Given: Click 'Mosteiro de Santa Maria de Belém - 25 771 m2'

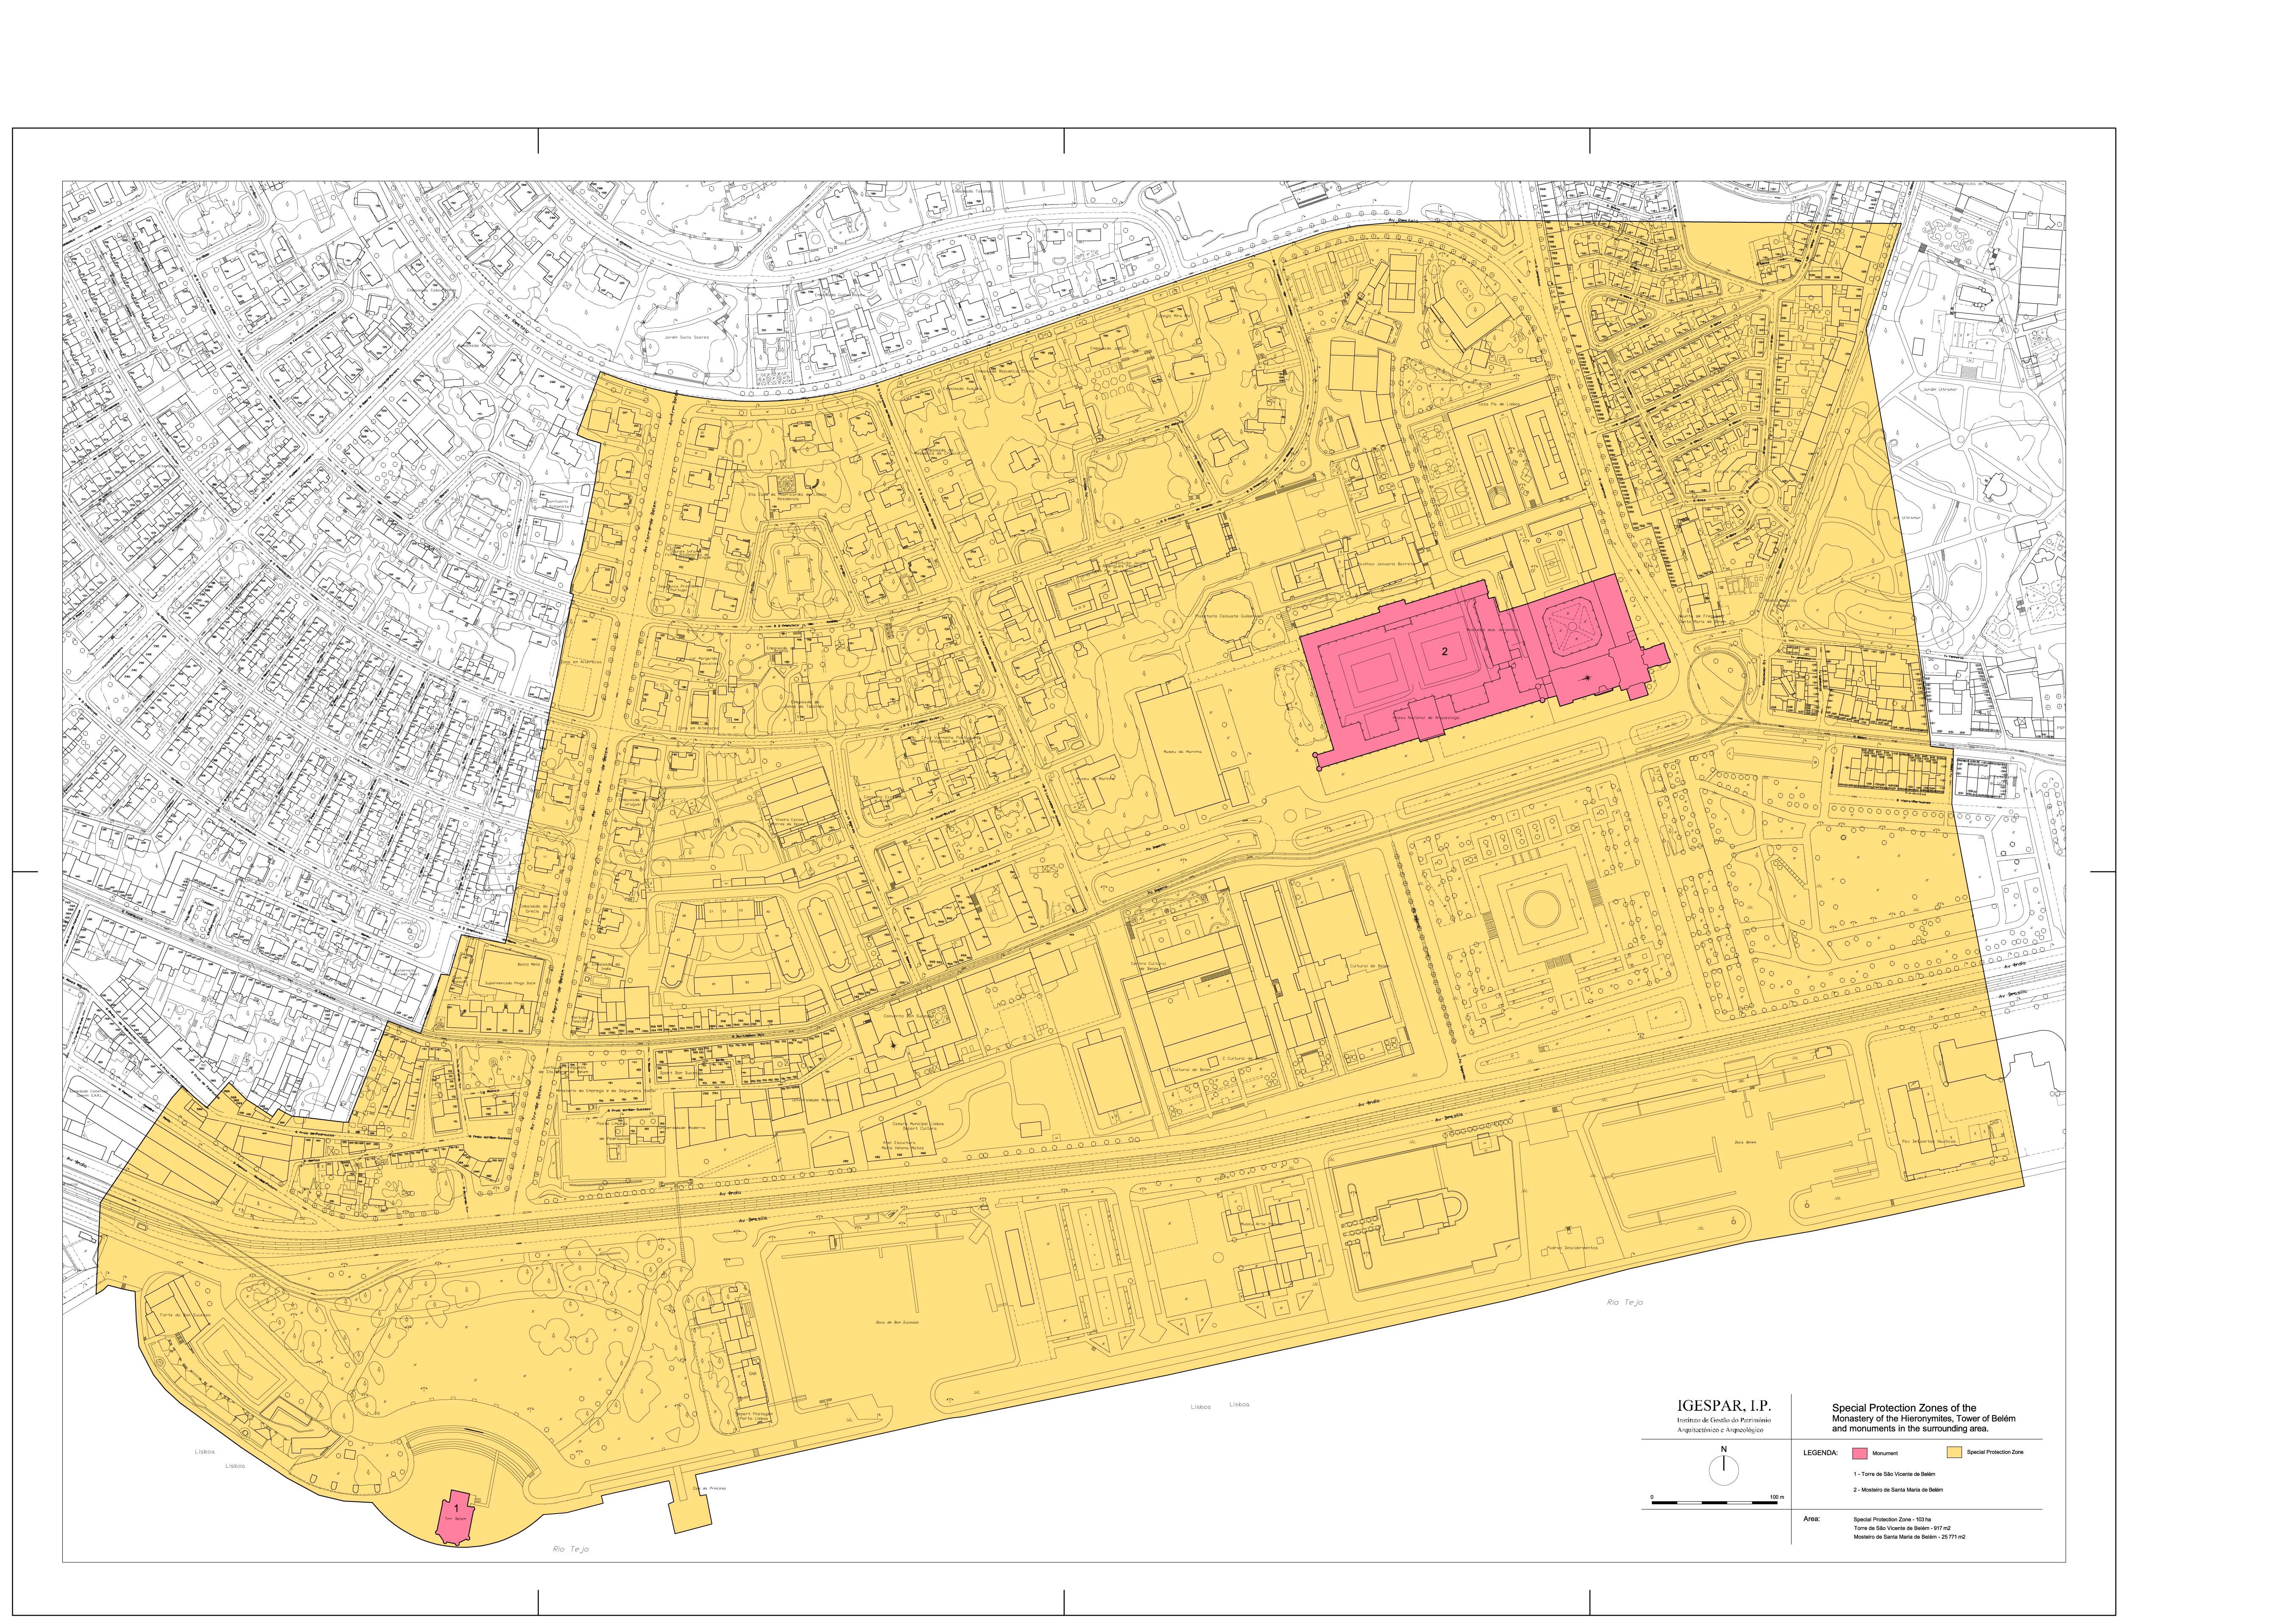Looking at the screenshot, I should point(1910,1537).
